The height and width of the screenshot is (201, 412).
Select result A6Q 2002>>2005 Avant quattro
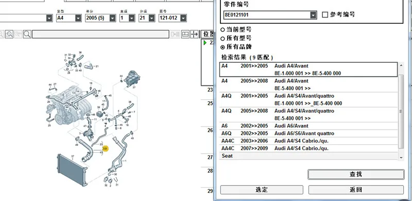[x=308, y=133]
